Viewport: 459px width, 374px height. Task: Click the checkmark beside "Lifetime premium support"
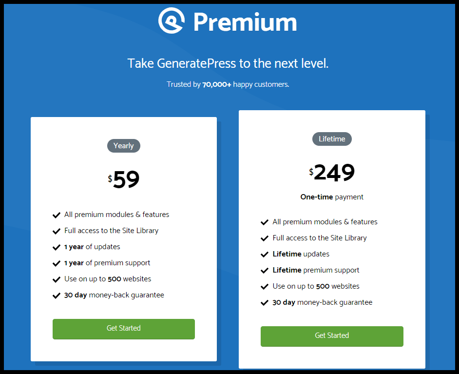pos(265,270)
